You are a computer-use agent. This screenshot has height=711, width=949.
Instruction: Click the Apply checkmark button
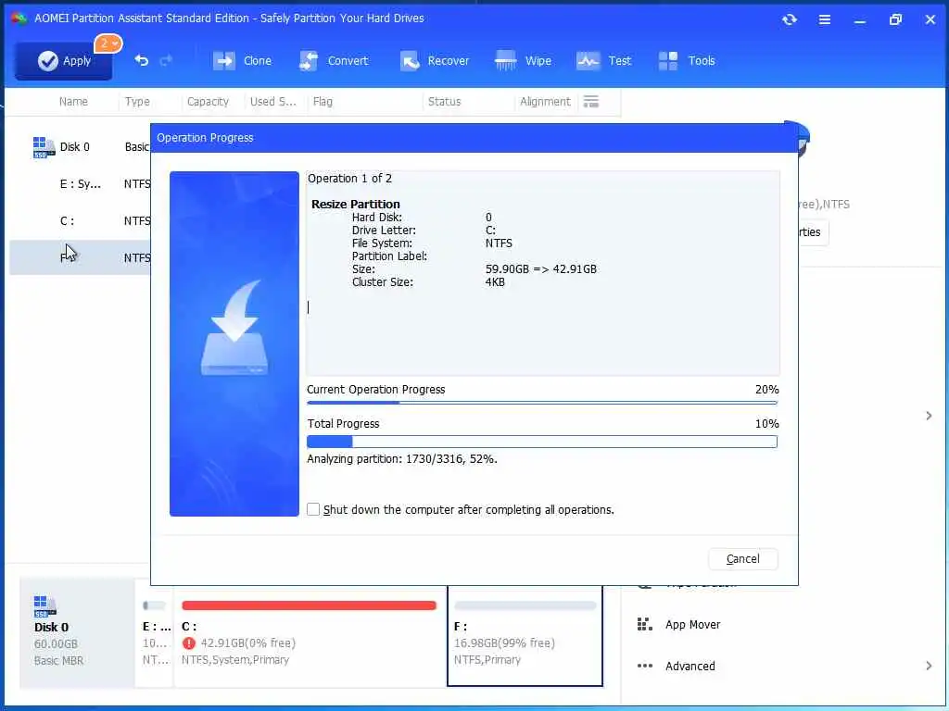click(64, 60)
